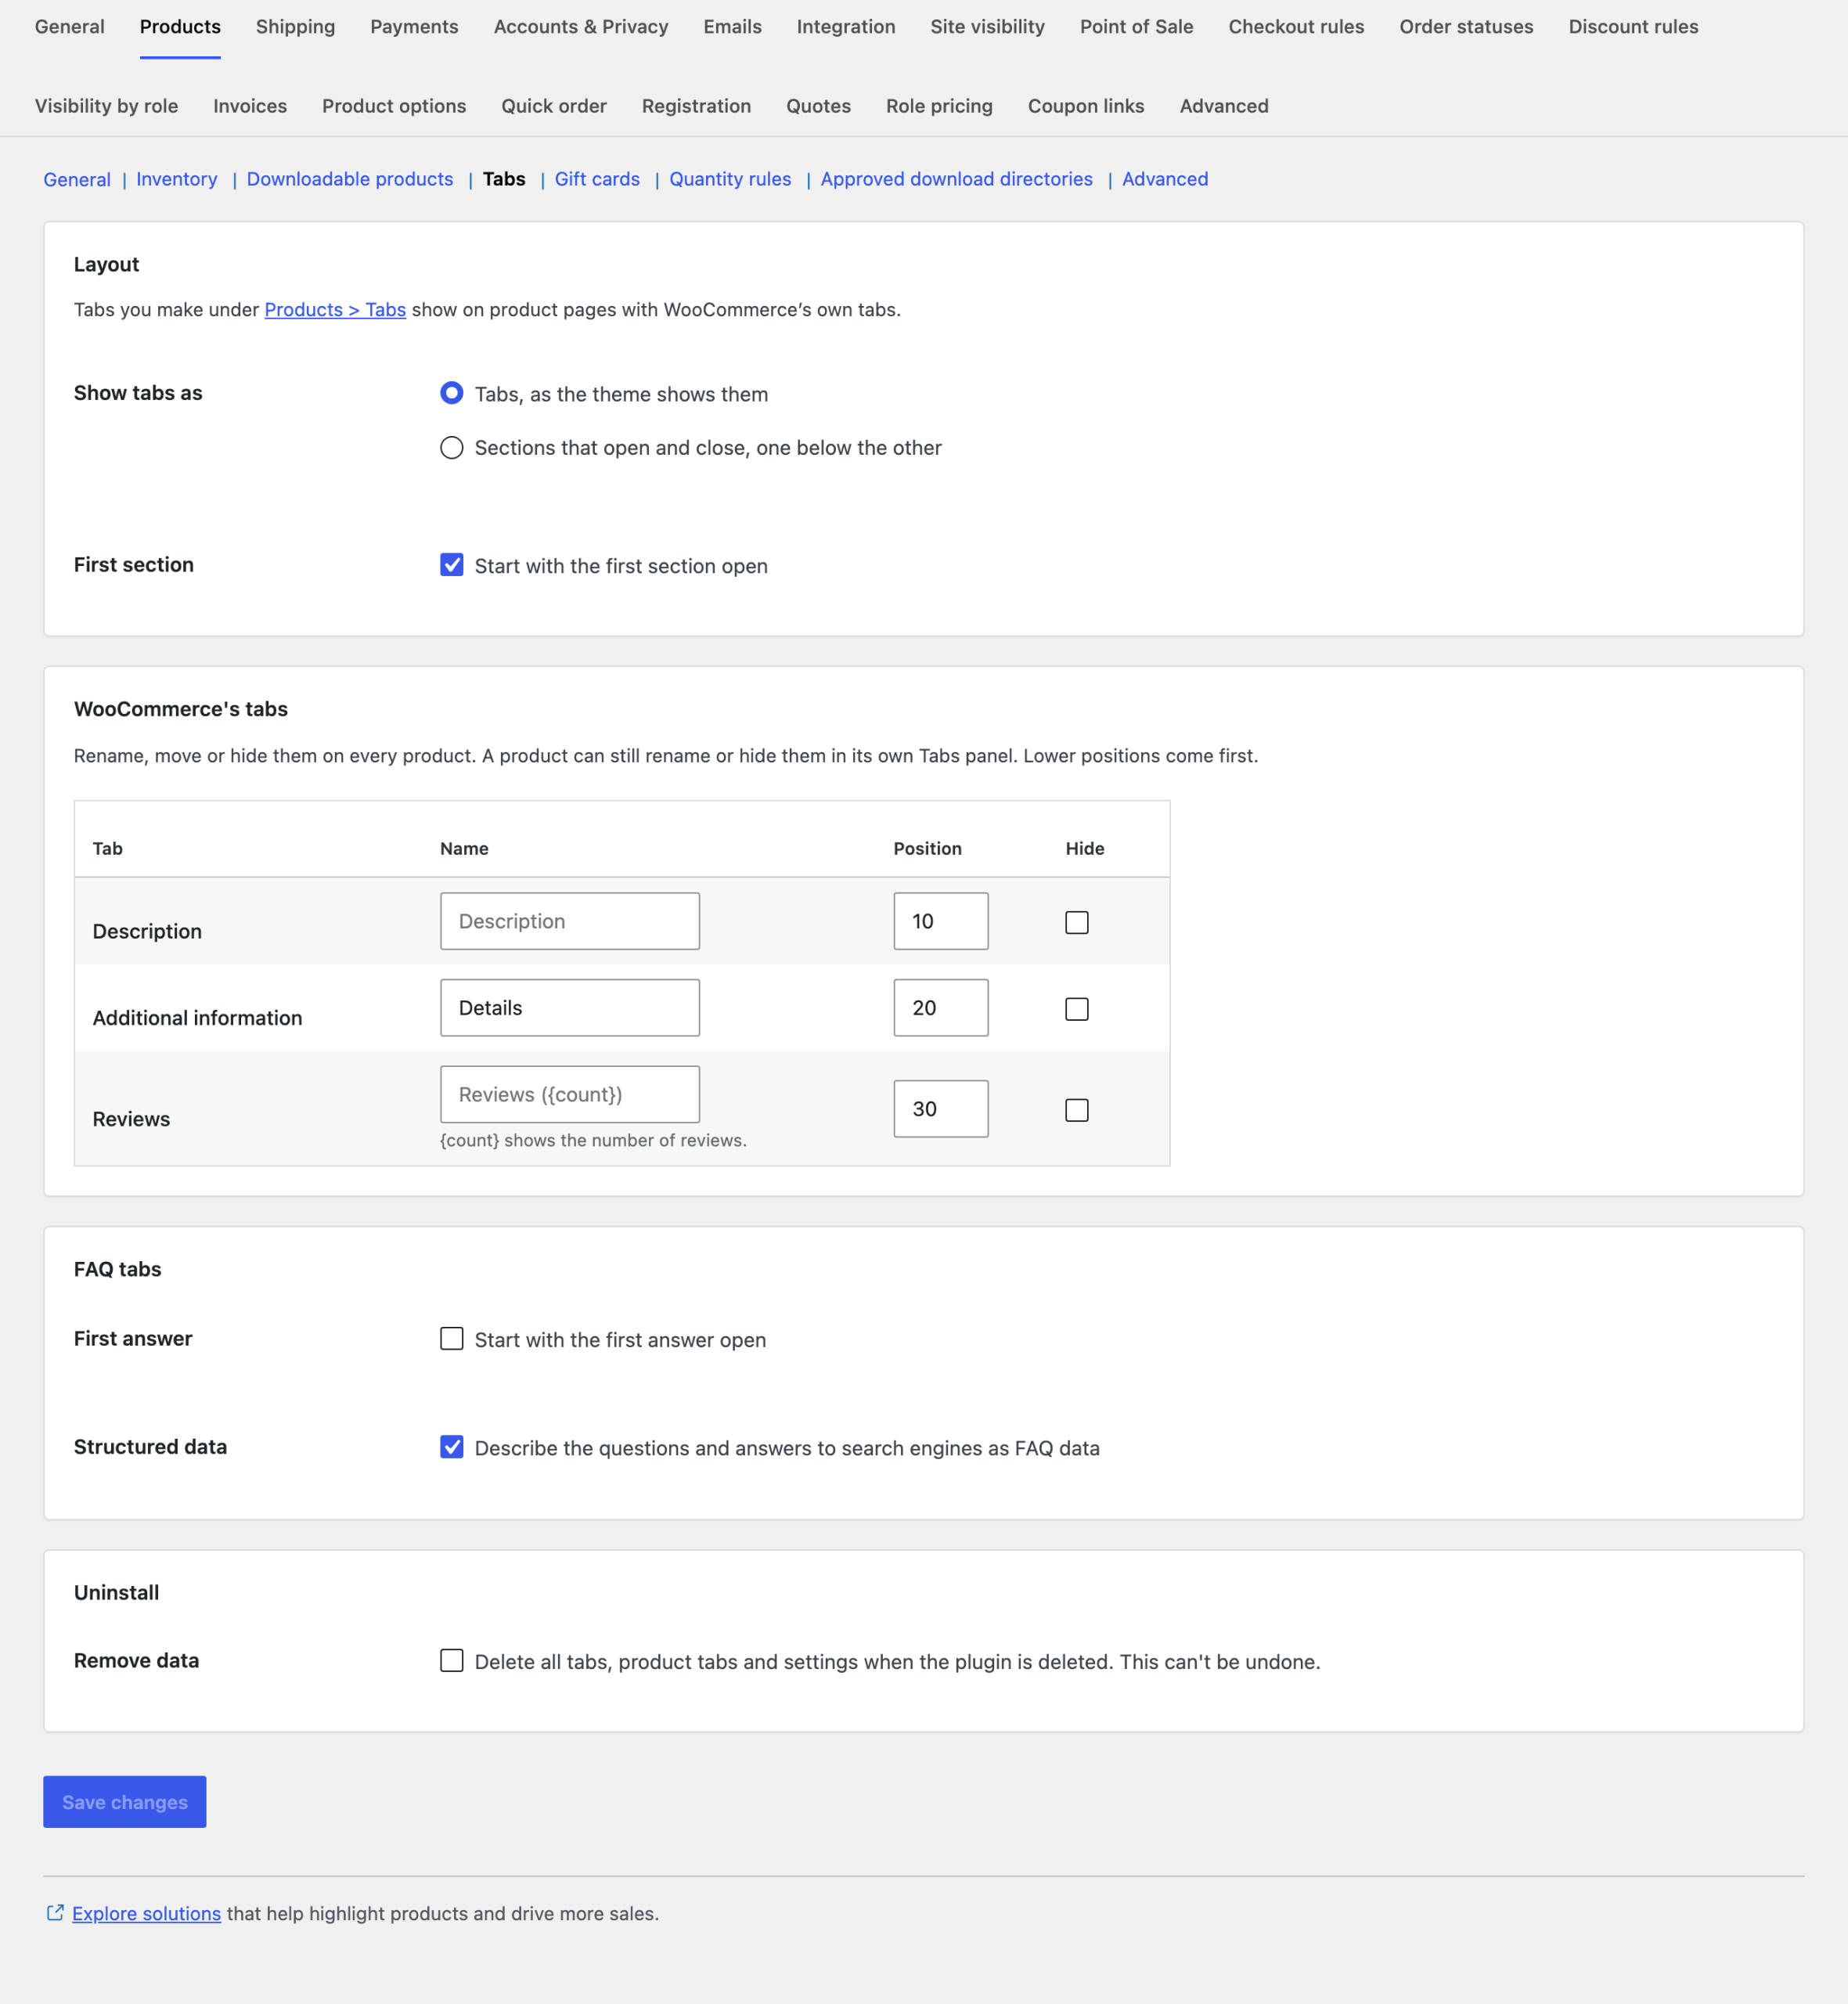The height and width of the screenshot is (2004, 1848).
Task: Tick Hide checkbox for Description tab
Action: [x=1076, y=922]
